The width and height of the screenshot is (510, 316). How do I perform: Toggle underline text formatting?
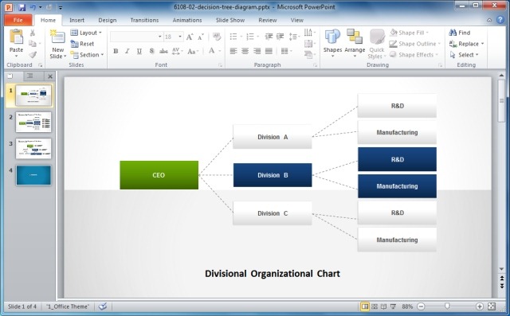point(139,51)
